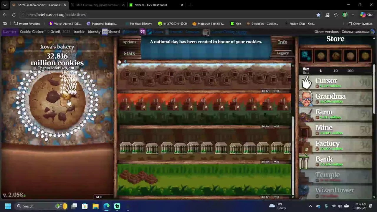
Task: Set purchase amount to 100
Action: pos(350,71)
